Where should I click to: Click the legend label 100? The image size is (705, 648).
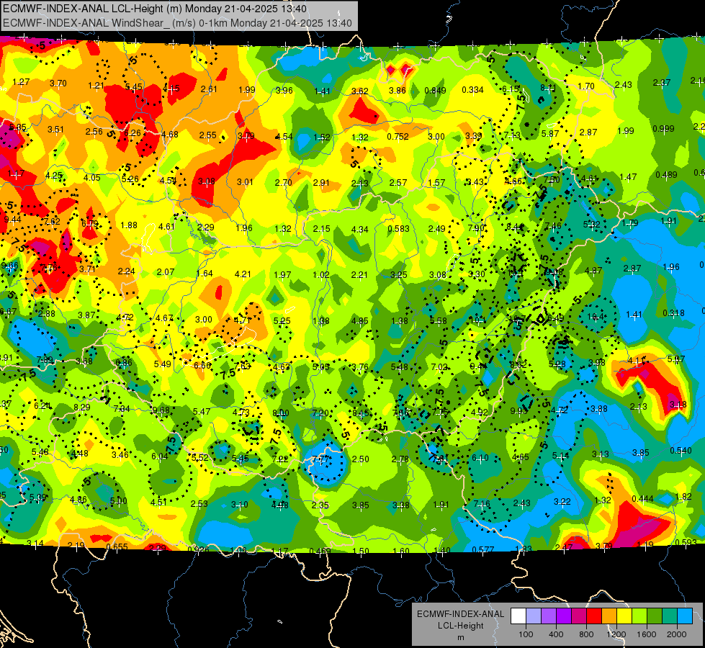[x=526, y=634]
